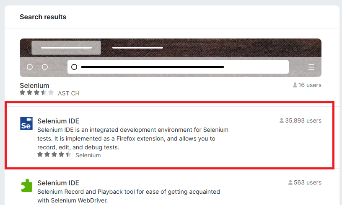Click the Selenium theme preview image
Screen dimensions: 342x205
[x=171, y=57]
